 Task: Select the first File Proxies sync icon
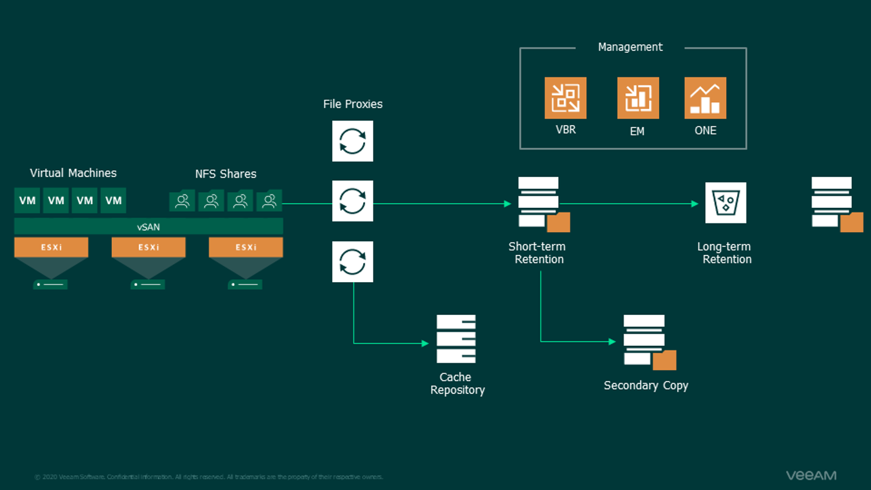click(352, 141)
